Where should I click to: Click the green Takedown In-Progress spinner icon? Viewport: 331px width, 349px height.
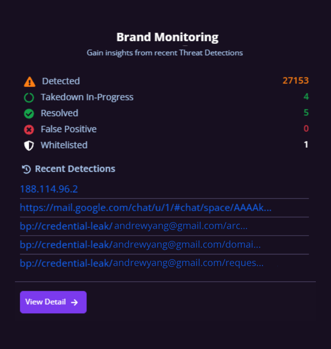(x=29, y=97)
